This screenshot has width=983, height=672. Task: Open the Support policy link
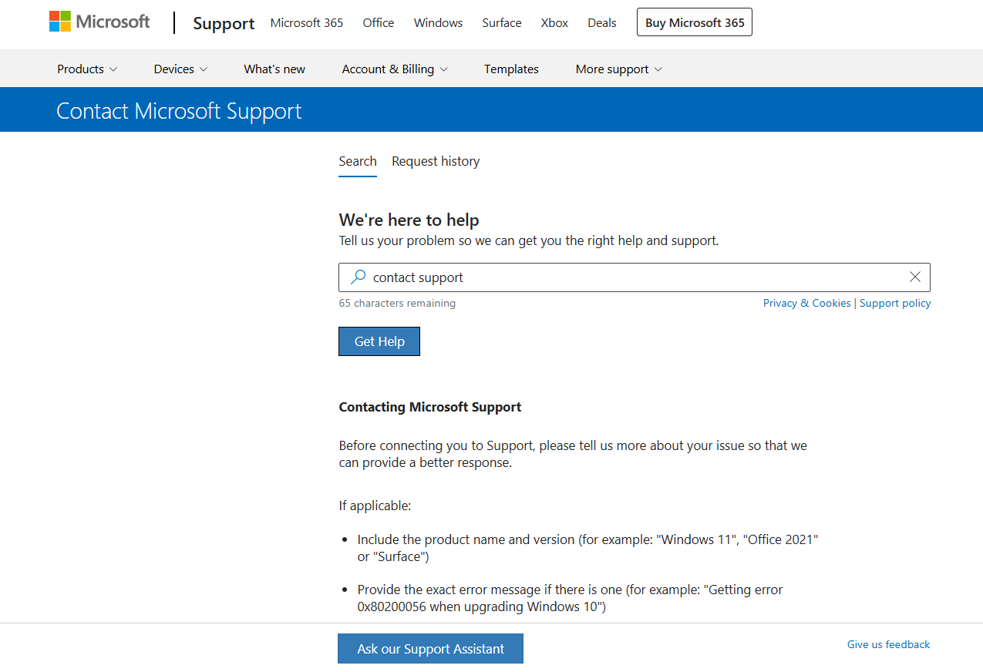tap(895, 303)
